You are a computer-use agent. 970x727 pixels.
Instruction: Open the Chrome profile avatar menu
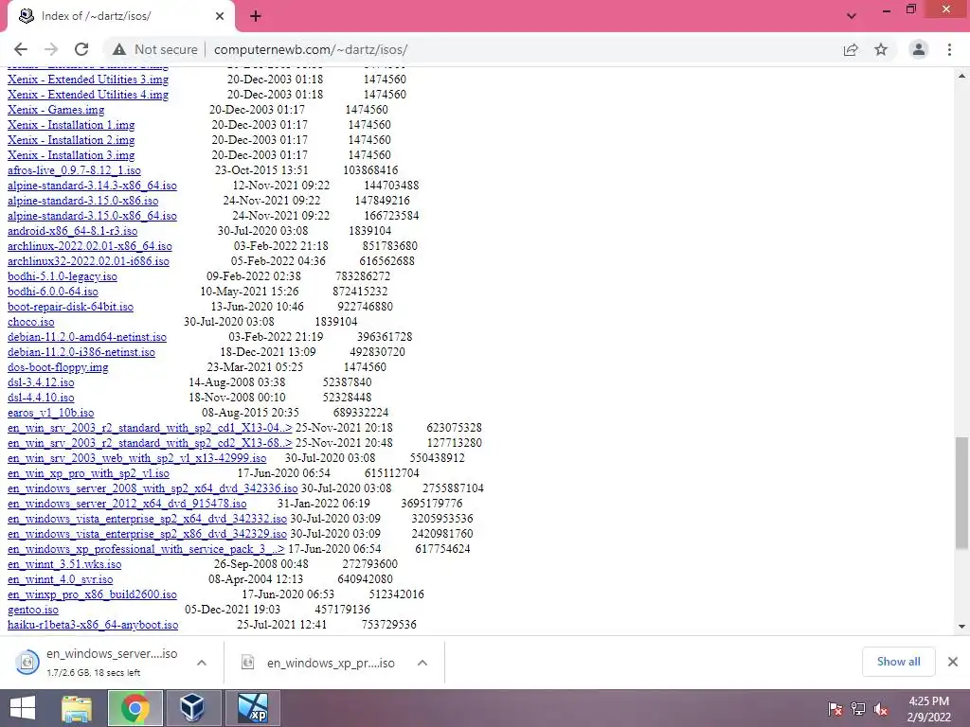point(919,49)
